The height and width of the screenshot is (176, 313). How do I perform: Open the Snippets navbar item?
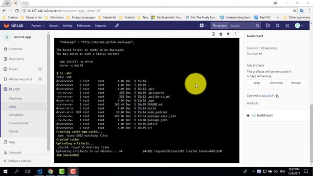click(100, 25)
